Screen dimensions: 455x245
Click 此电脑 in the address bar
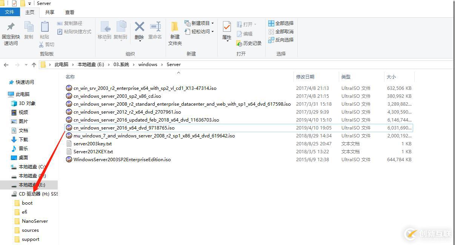coord(61,65)
